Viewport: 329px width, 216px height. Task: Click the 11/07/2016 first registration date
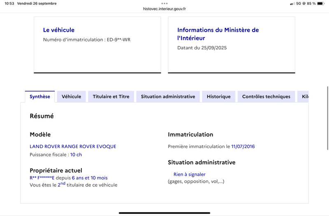tap(243, 146)
